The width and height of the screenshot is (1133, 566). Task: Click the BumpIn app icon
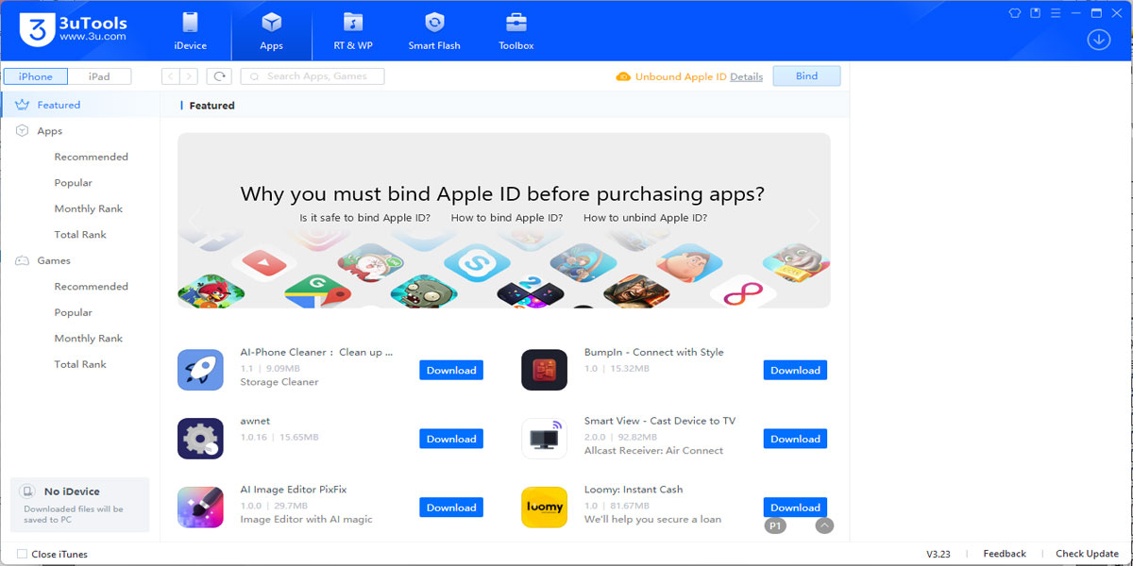[x=545, y=370]
